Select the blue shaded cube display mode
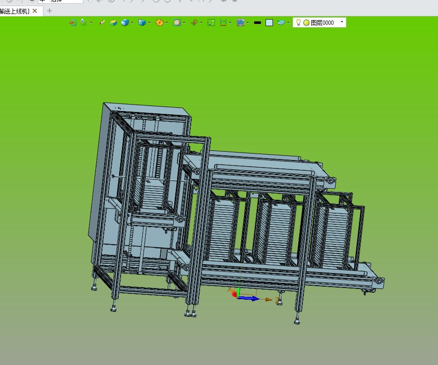Viewport: 438px width, 365px height. [125, 22]
